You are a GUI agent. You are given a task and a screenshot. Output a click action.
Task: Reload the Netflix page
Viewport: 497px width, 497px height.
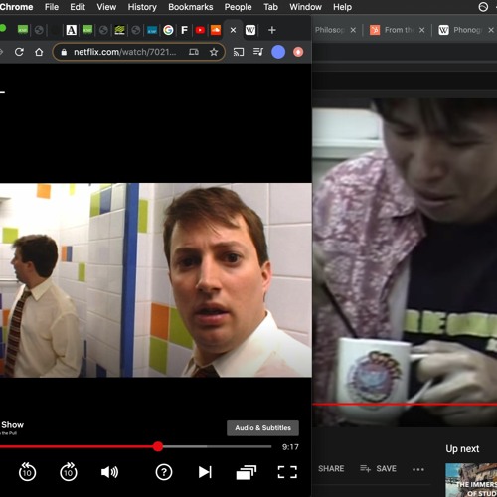click(x=19, y=52)
